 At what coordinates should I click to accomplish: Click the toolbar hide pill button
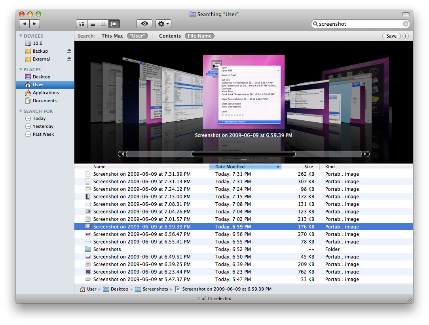[406, 14]
